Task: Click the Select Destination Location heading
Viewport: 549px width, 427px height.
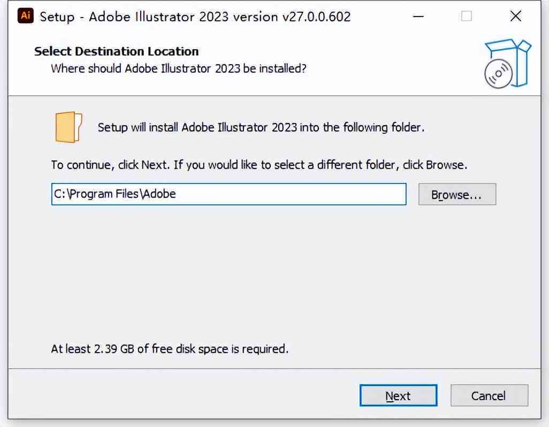Action: (117, 51)
